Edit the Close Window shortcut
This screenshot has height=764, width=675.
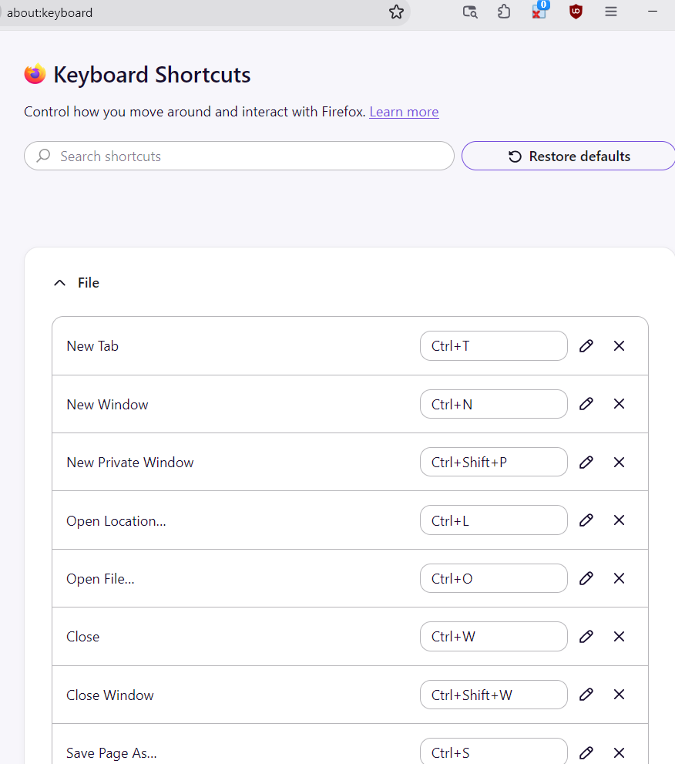point(586,695)
